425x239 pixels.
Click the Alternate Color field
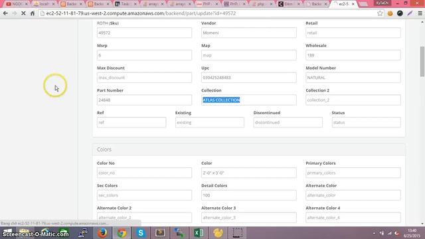coord(353,195)
